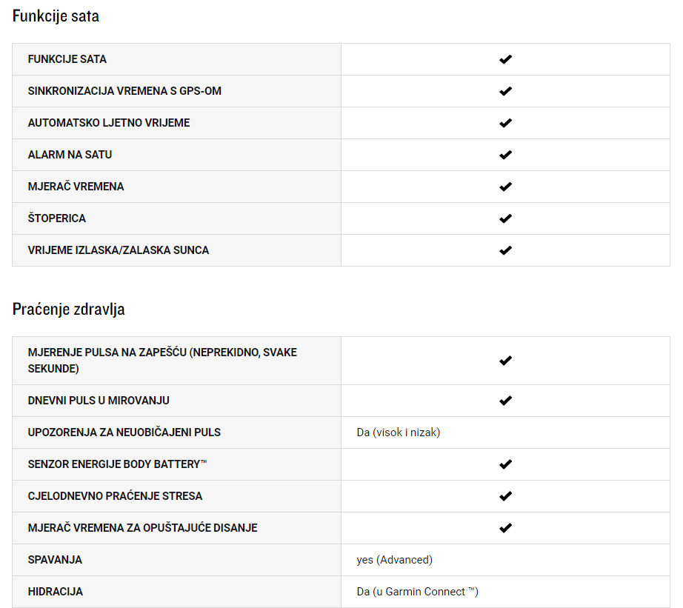Click the checkmark for Funkcije sata row

[x=505, y=59]
